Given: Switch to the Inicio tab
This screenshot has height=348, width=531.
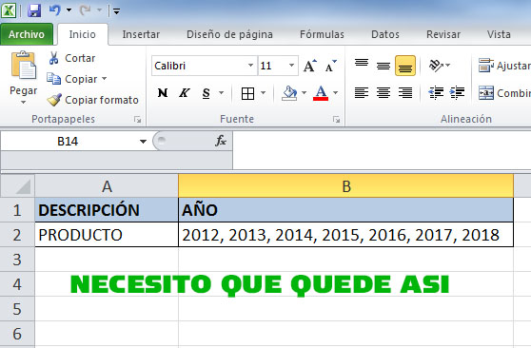Looking at the screenshot, I should 82,34.
